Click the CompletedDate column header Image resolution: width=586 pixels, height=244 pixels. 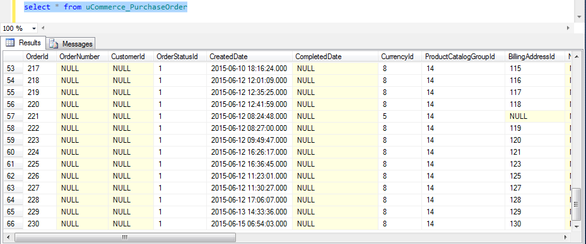coord(335,57)
